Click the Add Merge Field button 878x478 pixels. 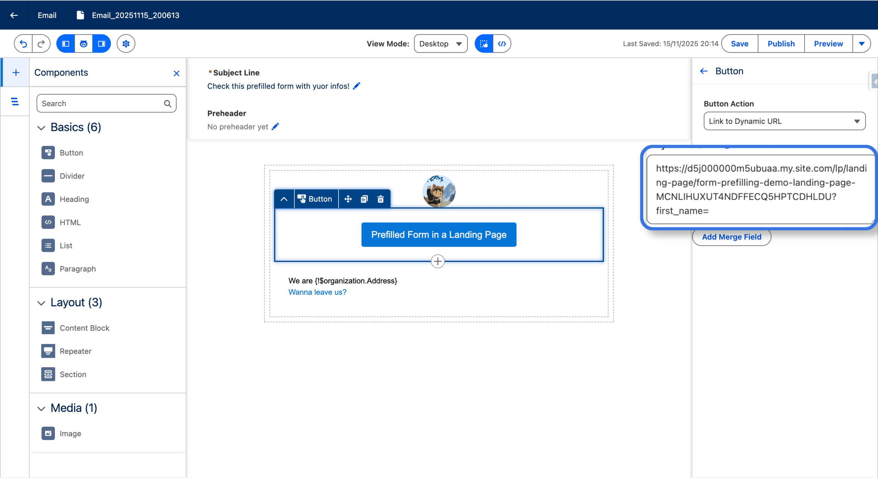tap(732, 237)
